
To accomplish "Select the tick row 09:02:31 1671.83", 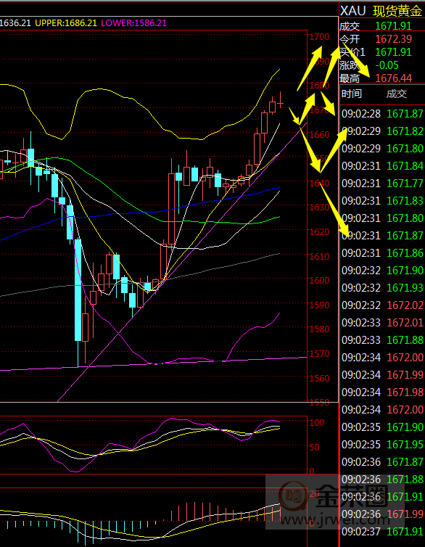I will (382, 200).
